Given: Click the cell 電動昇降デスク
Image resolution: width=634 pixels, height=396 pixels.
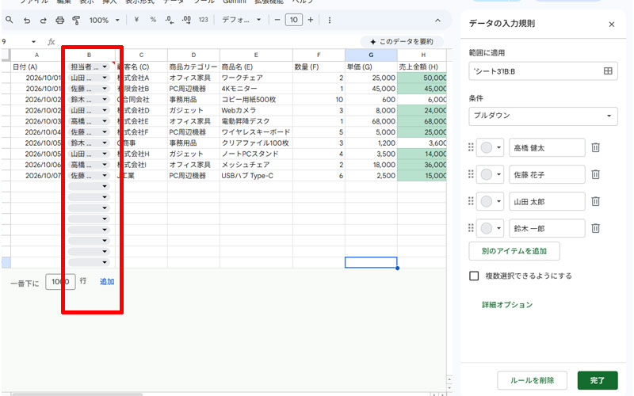Looking at the screenshot, I should click(x=256, y=121).
